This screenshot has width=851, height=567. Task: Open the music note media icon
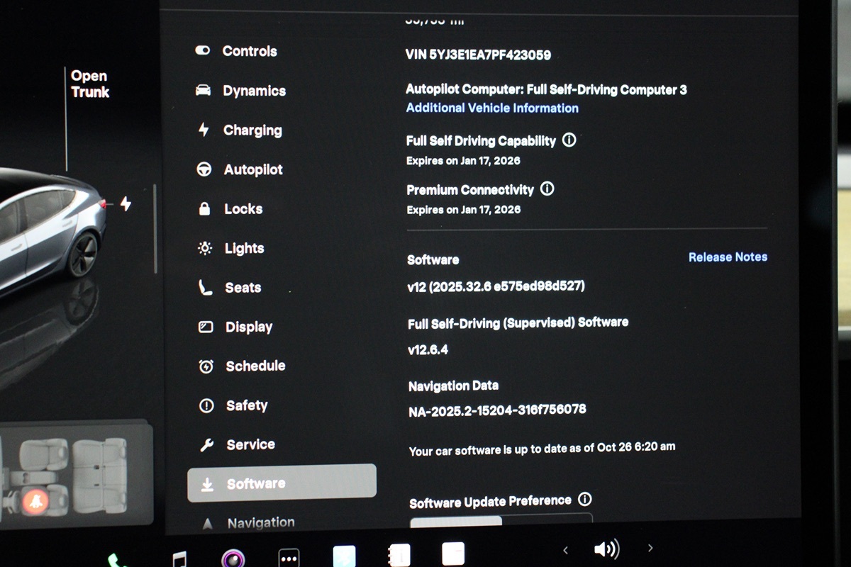pyautogui.click(x=179, y=558)
